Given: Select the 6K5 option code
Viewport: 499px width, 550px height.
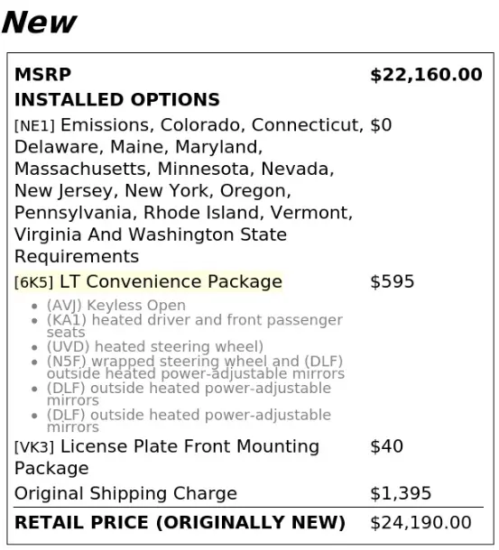Looking at the screenshot, I should [33, 283].
